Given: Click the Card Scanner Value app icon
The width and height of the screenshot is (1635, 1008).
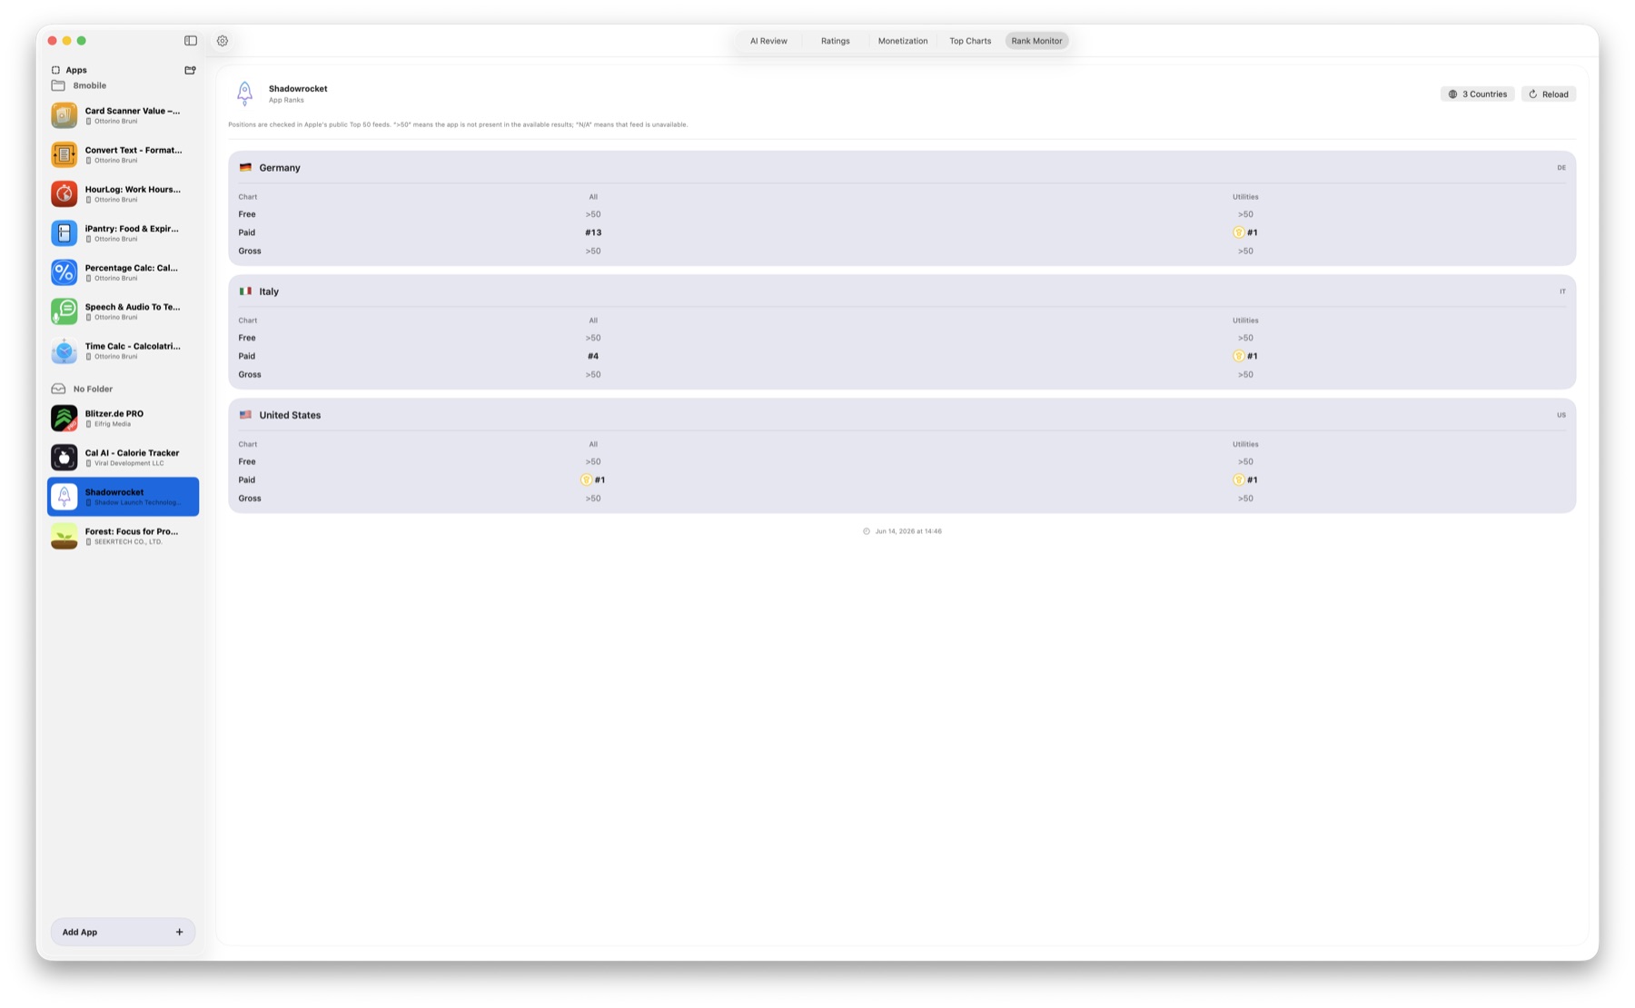Looking at the screenshot, I should coord(64,115).
